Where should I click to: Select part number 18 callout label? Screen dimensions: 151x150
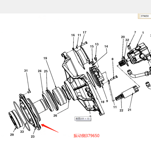pyautogui.click(x=103, y=102)
